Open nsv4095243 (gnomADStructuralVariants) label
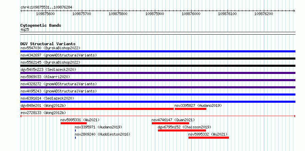305x151 pixels. [x=59, y=91]
